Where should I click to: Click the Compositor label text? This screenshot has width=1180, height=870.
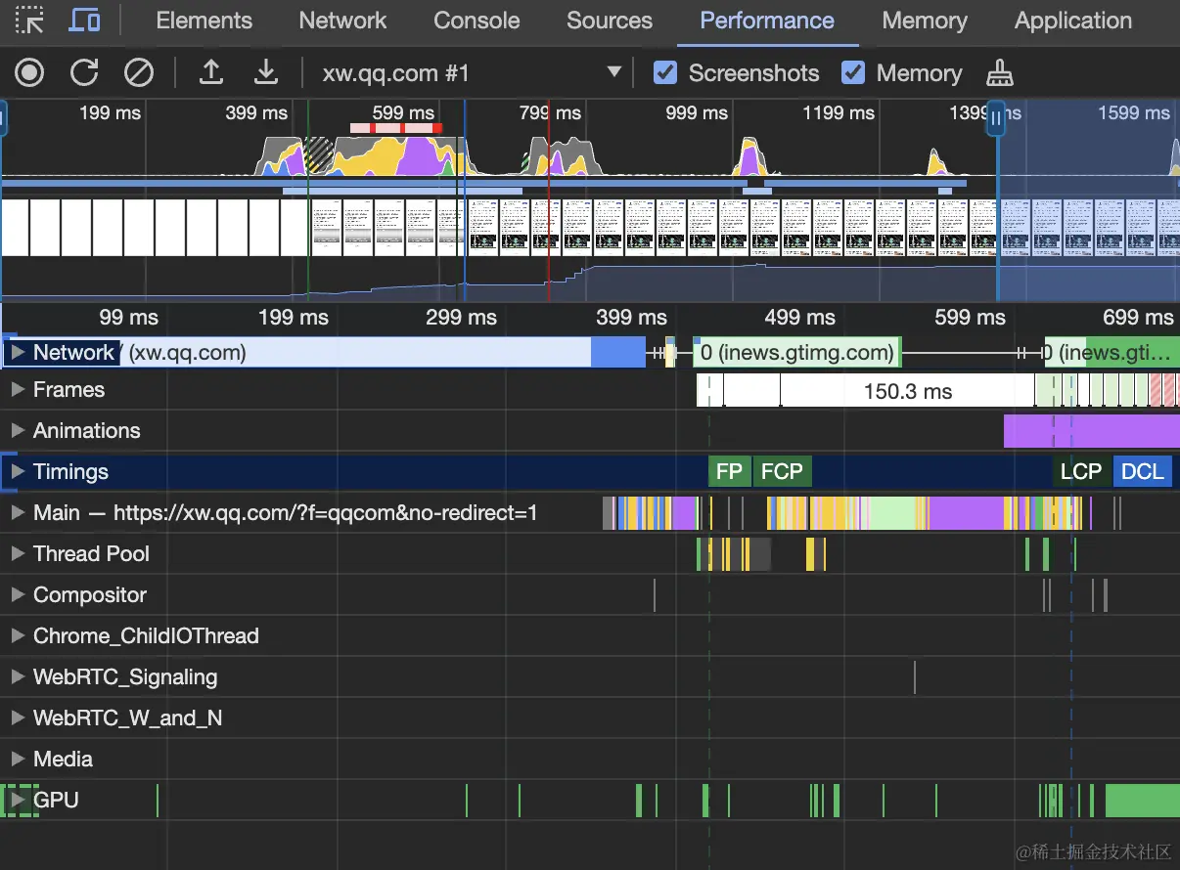(x=90, y=594)
